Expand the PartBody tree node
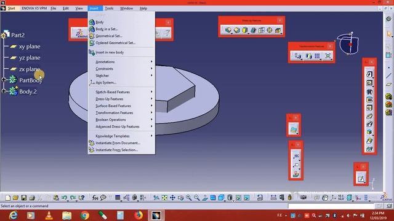Screen dimensions: 394x221 [x=4, y=80]
